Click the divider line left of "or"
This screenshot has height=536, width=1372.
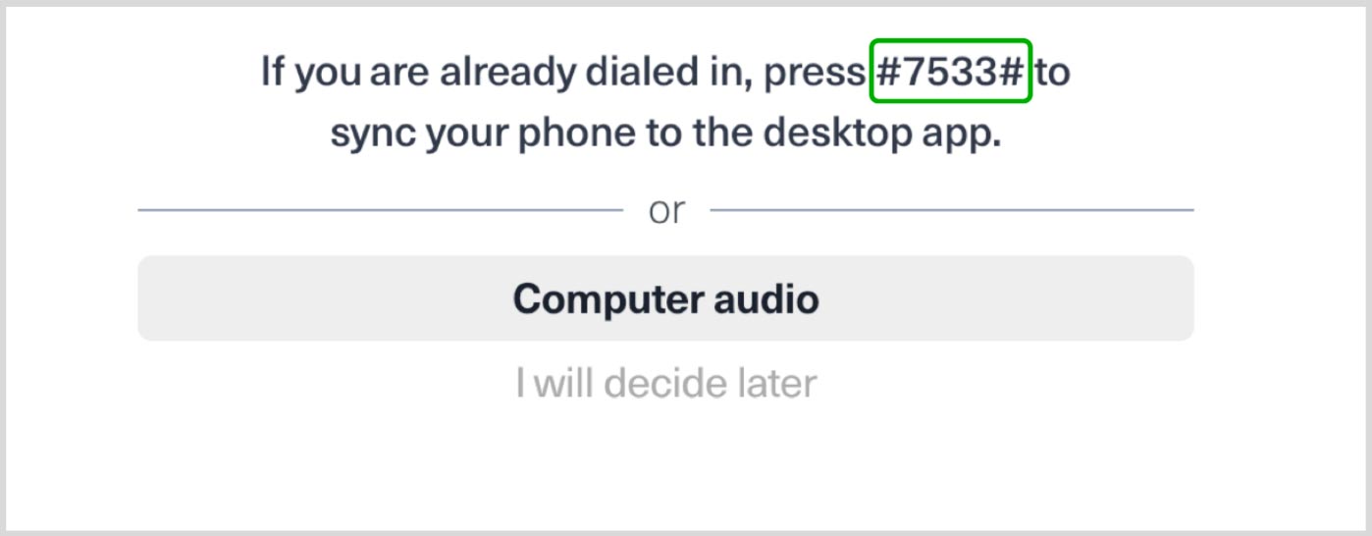380,210
